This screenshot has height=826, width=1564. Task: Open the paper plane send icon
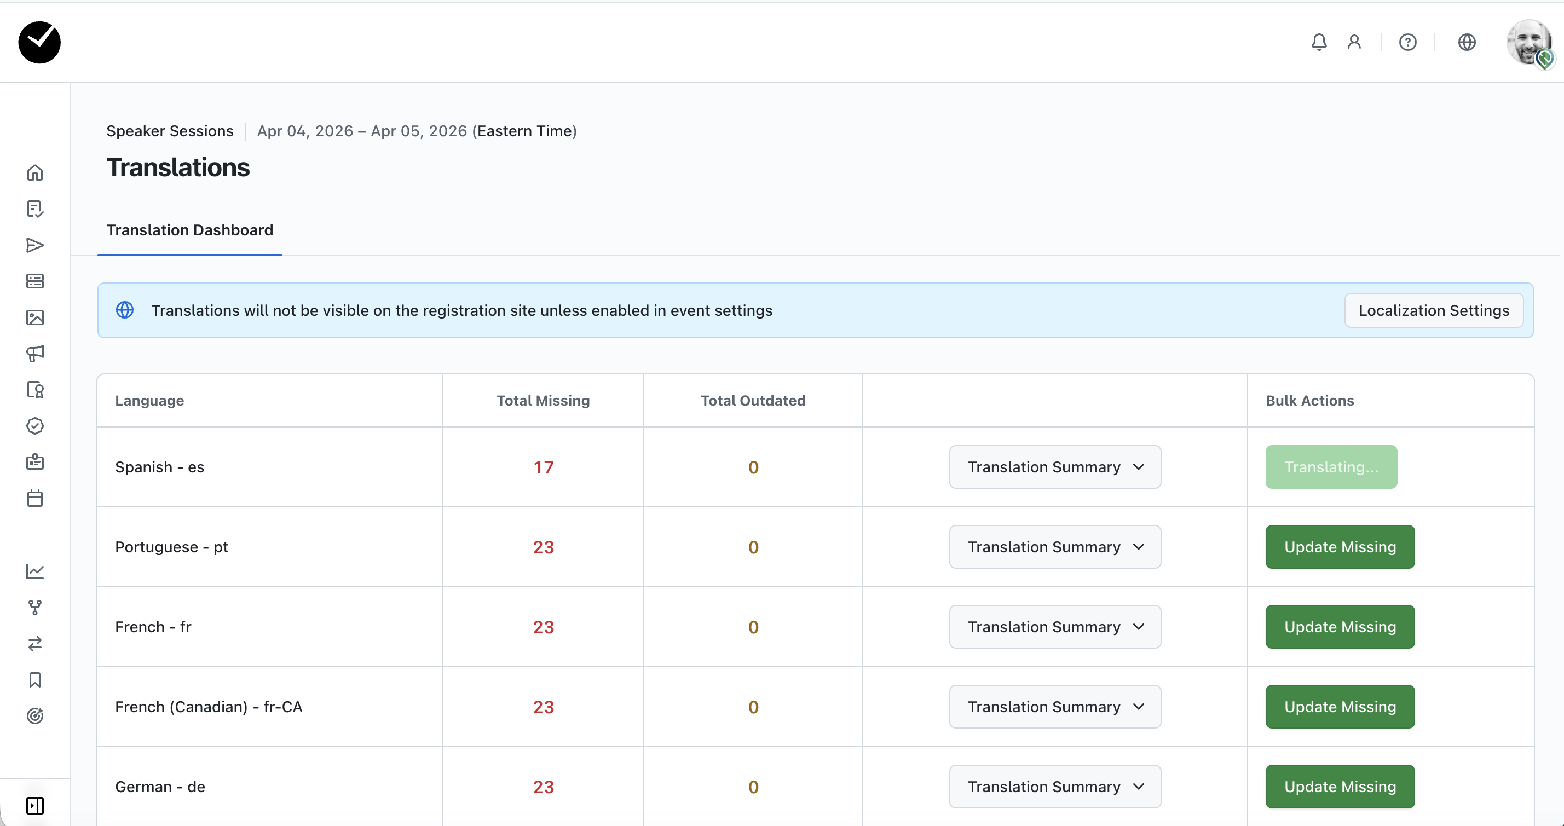[x=34, y=245]
